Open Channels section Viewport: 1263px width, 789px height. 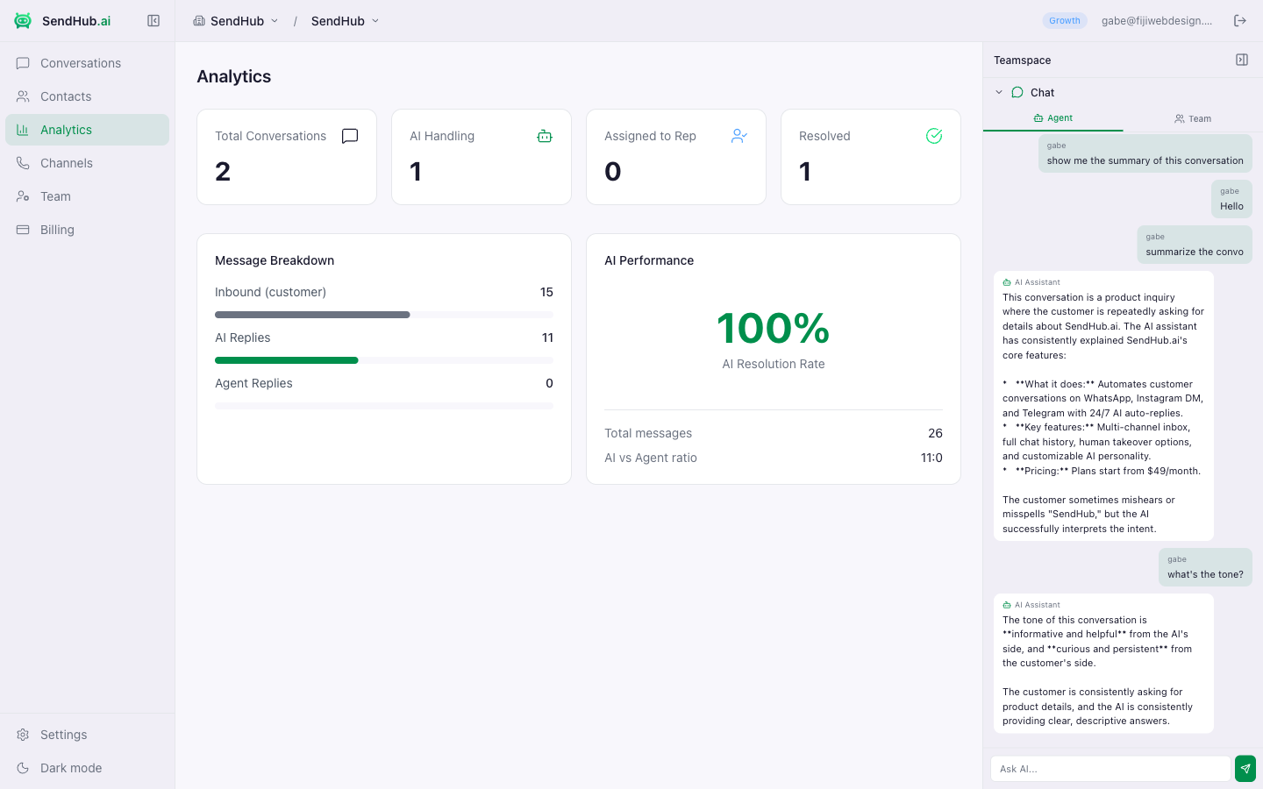coord(88,163)
